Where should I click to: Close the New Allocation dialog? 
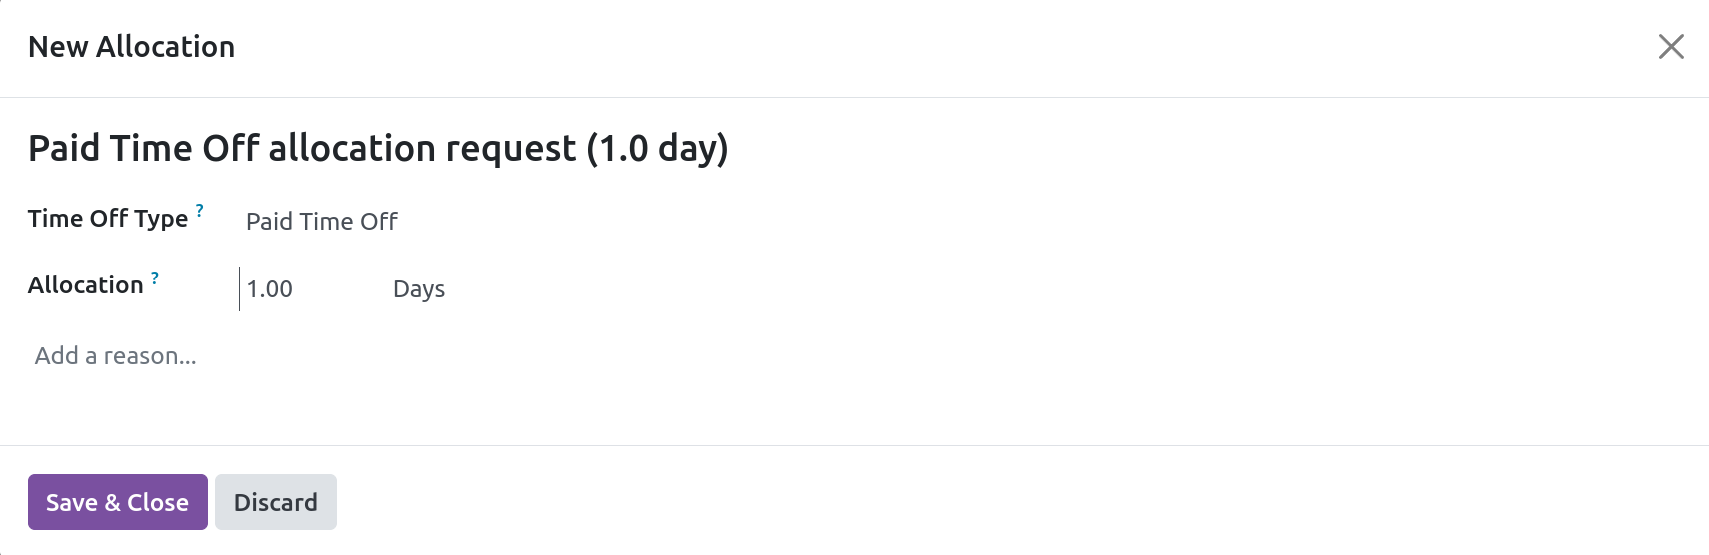(x=1670, y=47)
